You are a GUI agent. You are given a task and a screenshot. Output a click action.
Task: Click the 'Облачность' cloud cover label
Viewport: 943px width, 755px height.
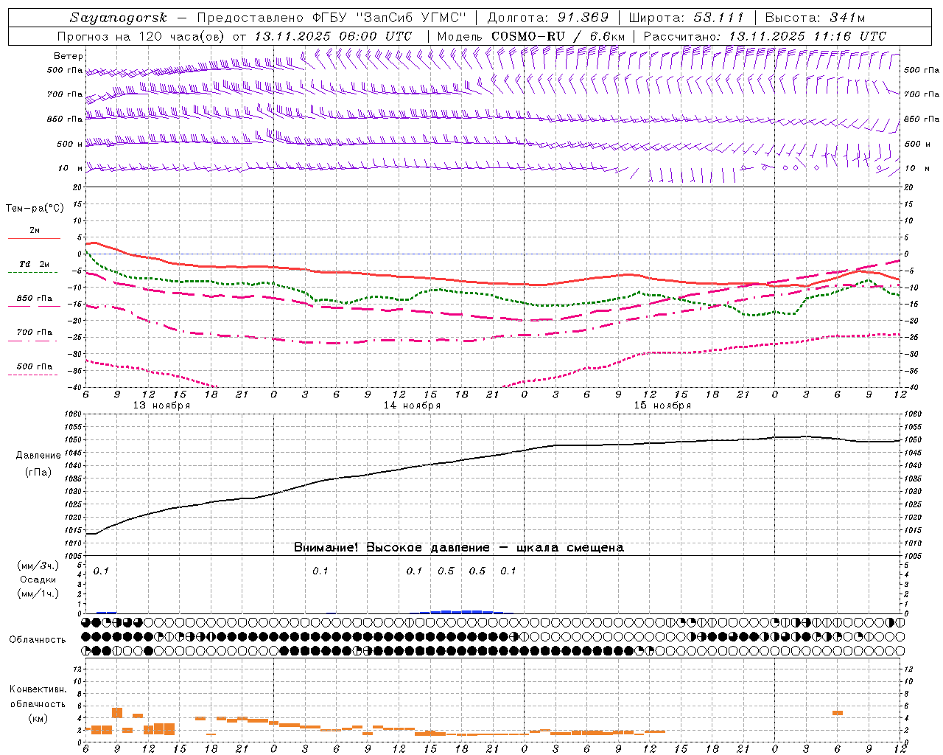click(38, 639)
